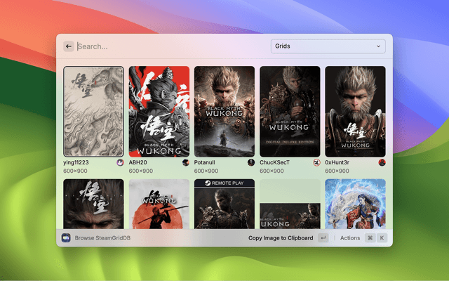This screenshot has height=281, width=449.
Task: Select the second-row dark monkey face thumbnail
Action: [93, 204]
